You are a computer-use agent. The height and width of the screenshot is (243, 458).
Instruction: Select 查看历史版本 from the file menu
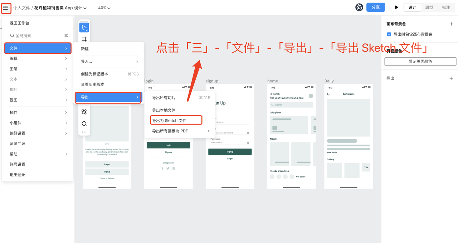pyautogui.click(x=93, y=84)
